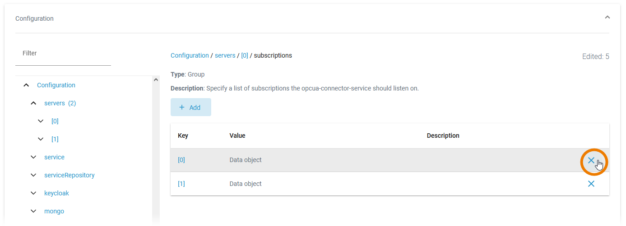Click the Add subscription button
The image size is (626, 226).
[x=190, y=107]
